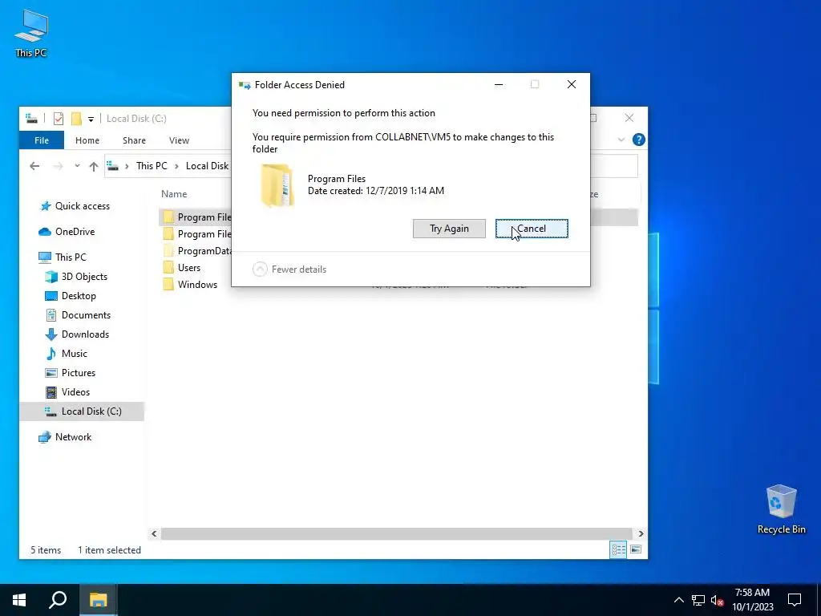Viewport: 821px width, 616px height.
Task: Select the Windows folder row
Action: point(196,285)
